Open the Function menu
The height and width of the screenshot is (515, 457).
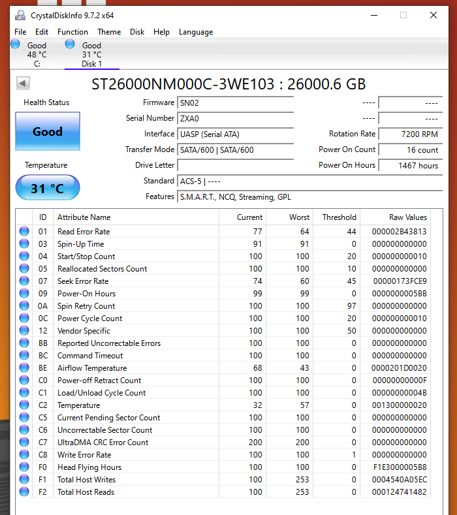(x=72, y=32)
